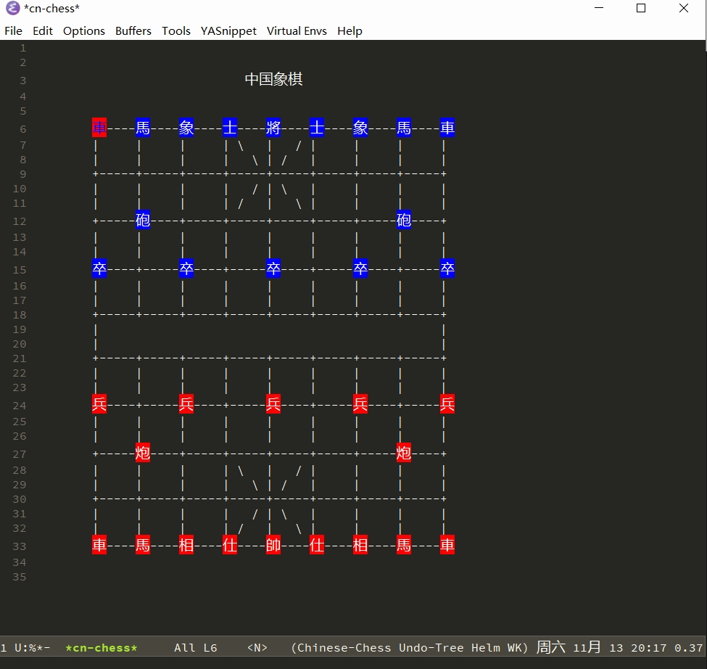The height and width of the screenshot is (669, 707).
Task: Open the File menu
Action: pyautogui.click(x=14, y=30)
